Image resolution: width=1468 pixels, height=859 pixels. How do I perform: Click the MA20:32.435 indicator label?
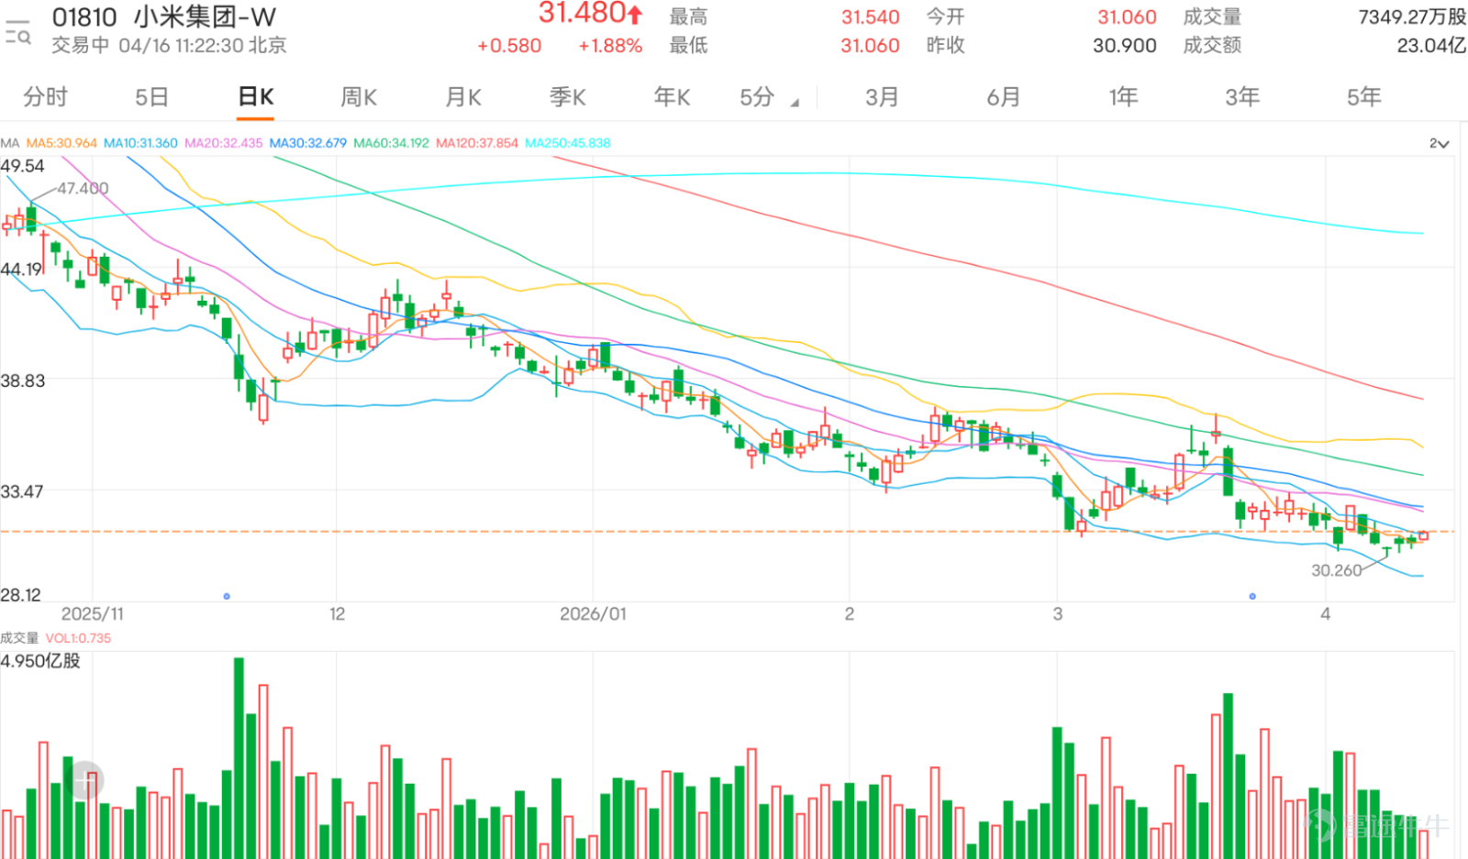click(x=223, y=143)
